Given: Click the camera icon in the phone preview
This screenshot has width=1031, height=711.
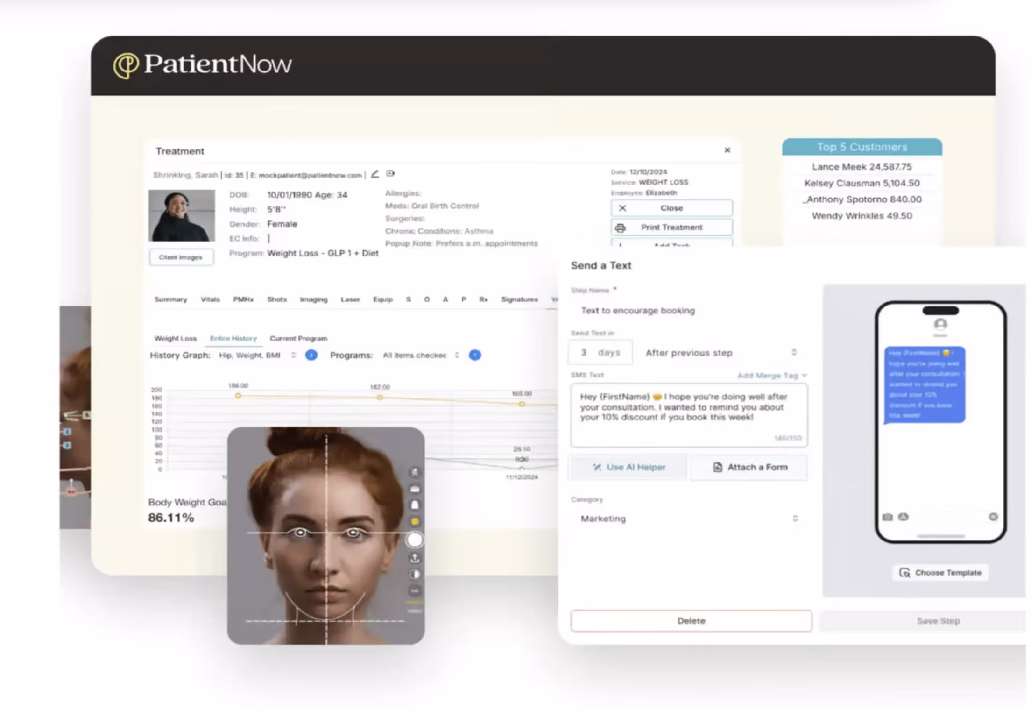Looking at the screenshot, I should 888,517.
